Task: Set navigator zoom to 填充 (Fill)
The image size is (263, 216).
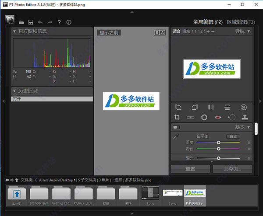Action: [x=186, y=31]
